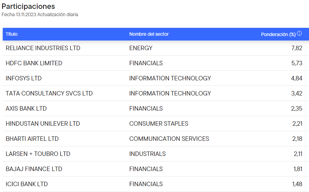Select the HDFC BANK LIMITED holding
Screen dimensions: 309x192
[x=34, y=63]
